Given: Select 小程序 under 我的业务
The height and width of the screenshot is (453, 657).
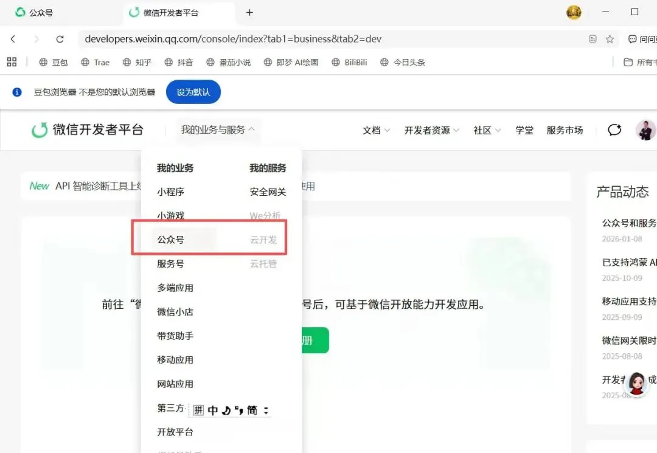Looking at the screenshot, I should click(170, 192).
